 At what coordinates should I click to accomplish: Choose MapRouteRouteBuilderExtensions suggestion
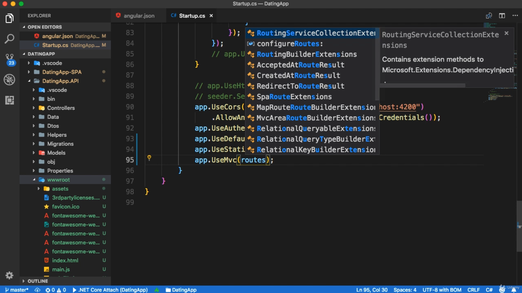tap(311, 107)
